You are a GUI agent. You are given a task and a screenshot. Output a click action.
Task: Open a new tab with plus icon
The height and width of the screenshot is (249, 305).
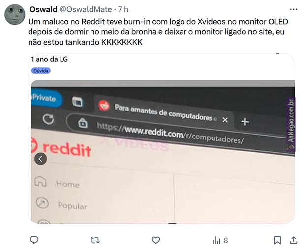(245, 122)
